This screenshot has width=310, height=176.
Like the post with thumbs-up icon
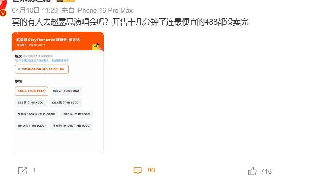coord(252,171)
